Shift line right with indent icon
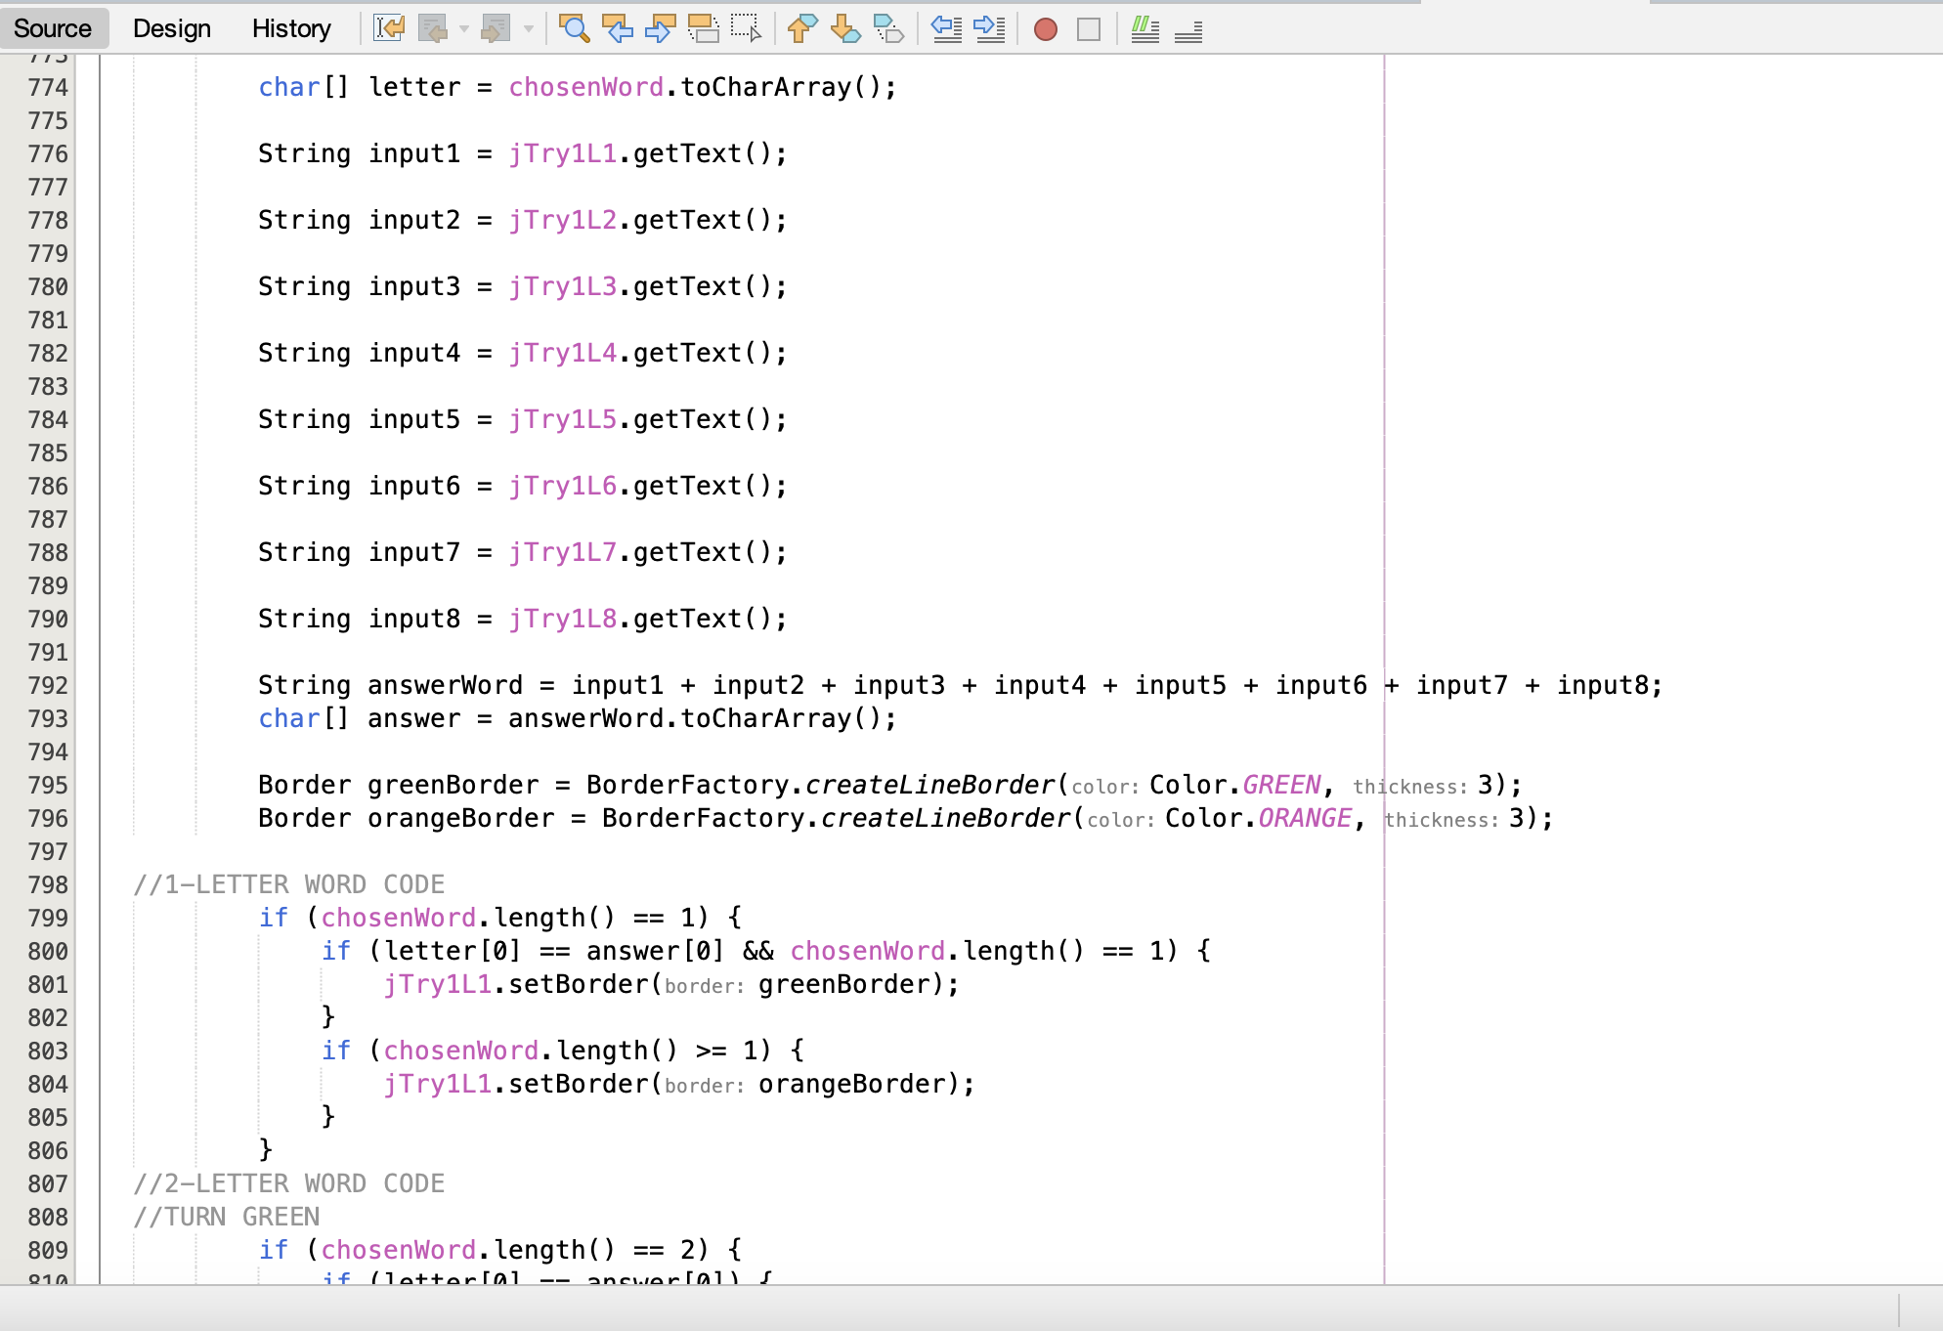 click(989, 29)
